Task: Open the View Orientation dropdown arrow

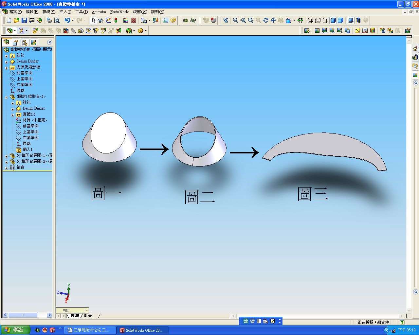Action: (294, 20)
